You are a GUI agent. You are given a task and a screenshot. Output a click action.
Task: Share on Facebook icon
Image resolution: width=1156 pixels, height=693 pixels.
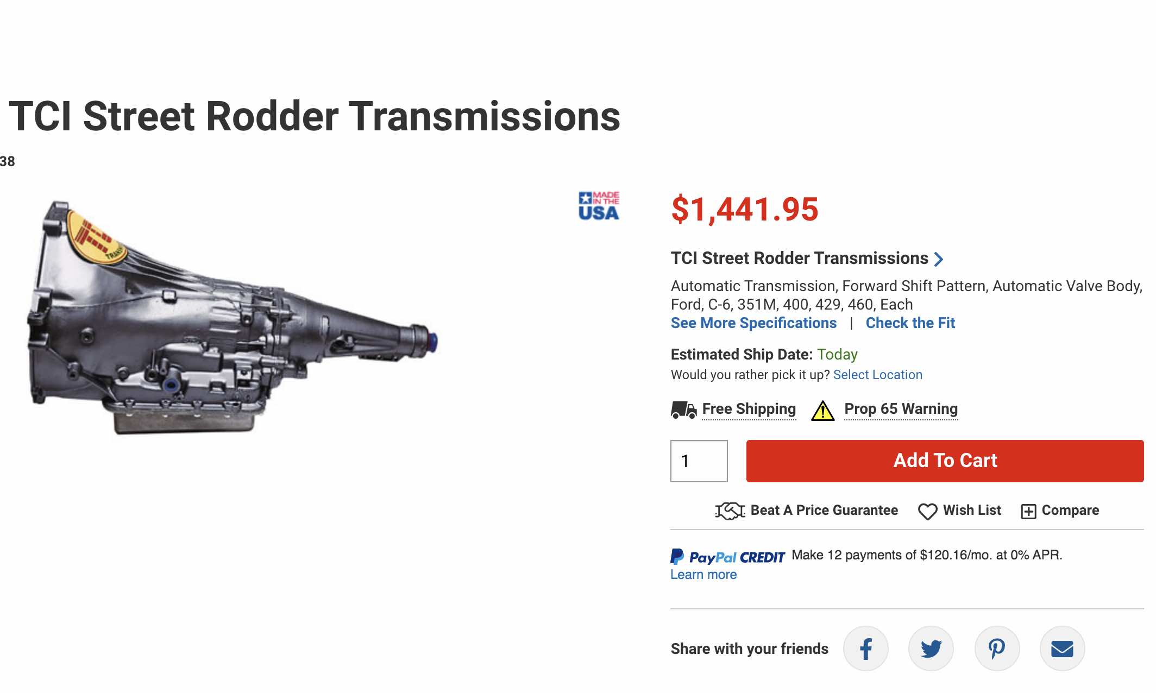(x=865, y=648)
